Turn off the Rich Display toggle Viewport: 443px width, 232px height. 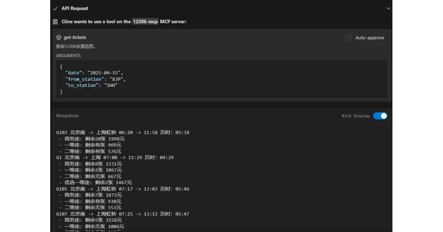click(x=380, y=116)
